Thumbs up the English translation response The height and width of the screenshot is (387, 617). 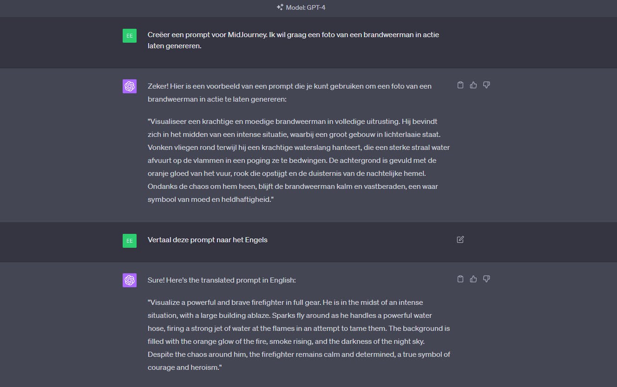[x=473, y=278]
